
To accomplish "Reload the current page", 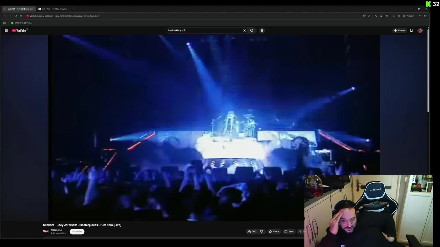I will 15,16.
